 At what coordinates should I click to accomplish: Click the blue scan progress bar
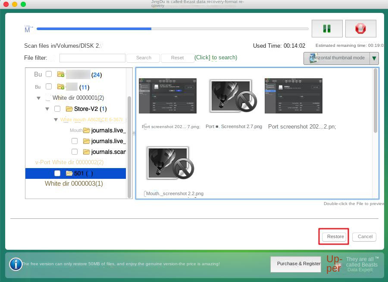tap(95, 28)
